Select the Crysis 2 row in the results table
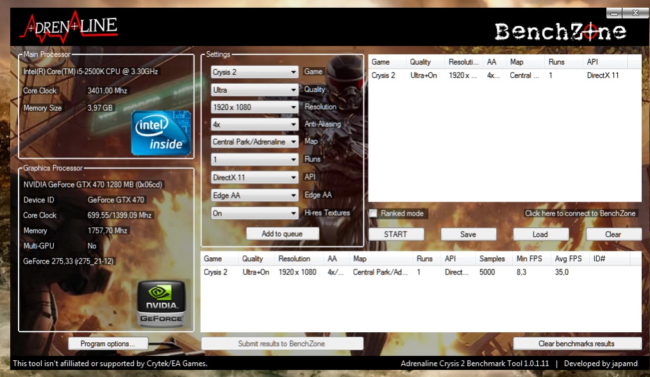Screen dimensions: 650x377 pos(421,272)
